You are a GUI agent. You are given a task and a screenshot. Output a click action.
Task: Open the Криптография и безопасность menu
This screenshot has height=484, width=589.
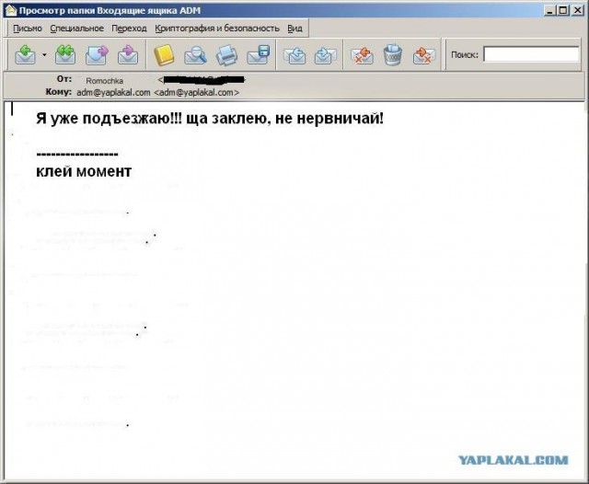click(217, 29)
